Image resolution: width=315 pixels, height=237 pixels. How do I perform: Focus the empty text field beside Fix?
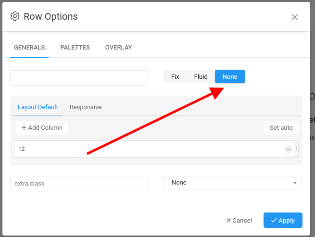point(79,78)
